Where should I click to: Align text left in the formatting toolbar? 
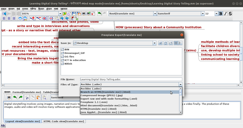4,19
